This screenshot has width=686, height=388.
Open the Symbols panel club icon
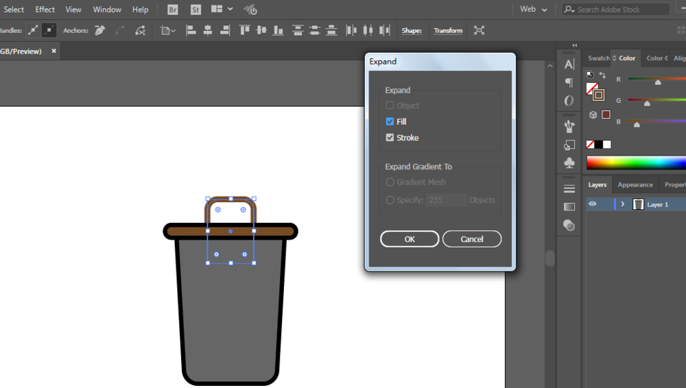569,163
